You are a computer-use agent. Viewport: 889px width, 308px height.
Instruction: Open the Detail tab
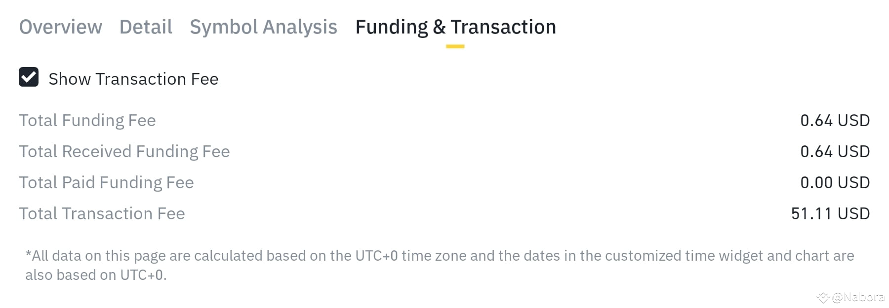pos(145,27)
